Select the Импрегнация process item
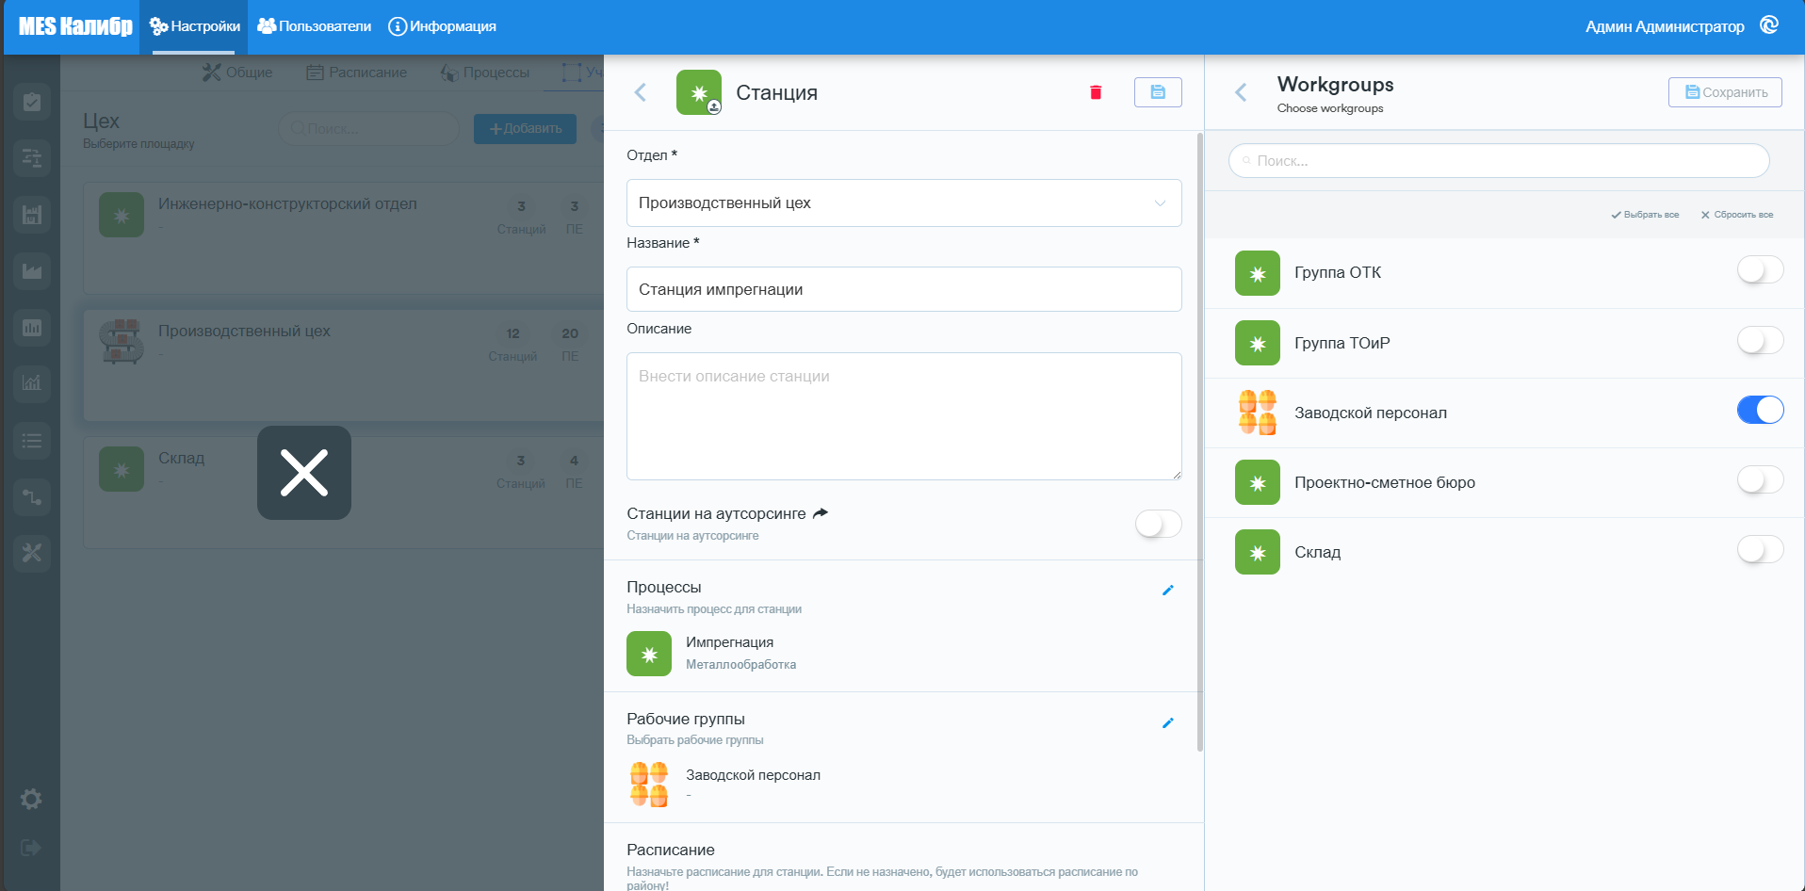The height and width of the screenshot is (891, 1805). [x=903, y=654]
